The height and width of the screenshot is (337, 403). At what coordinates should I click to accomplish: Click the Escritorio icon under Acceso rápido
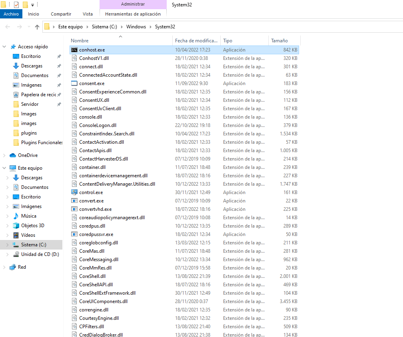(16, 56)
